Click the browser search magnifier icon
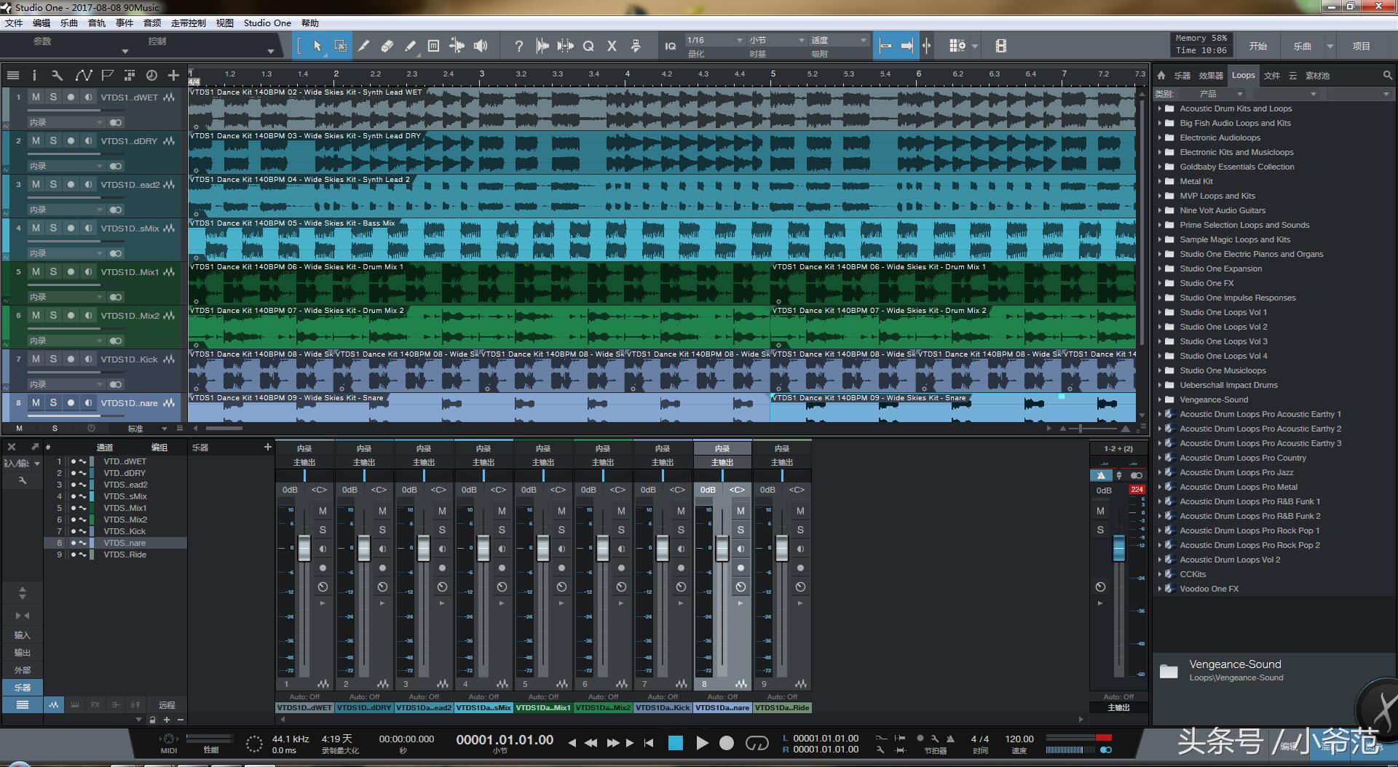This screenshot has height=767, width=1398. [1387, 75]
